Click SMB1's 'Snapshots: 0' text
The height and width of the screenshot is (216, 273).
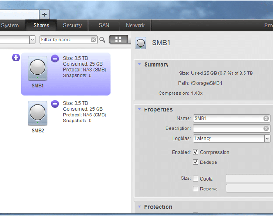click(77, 75)
